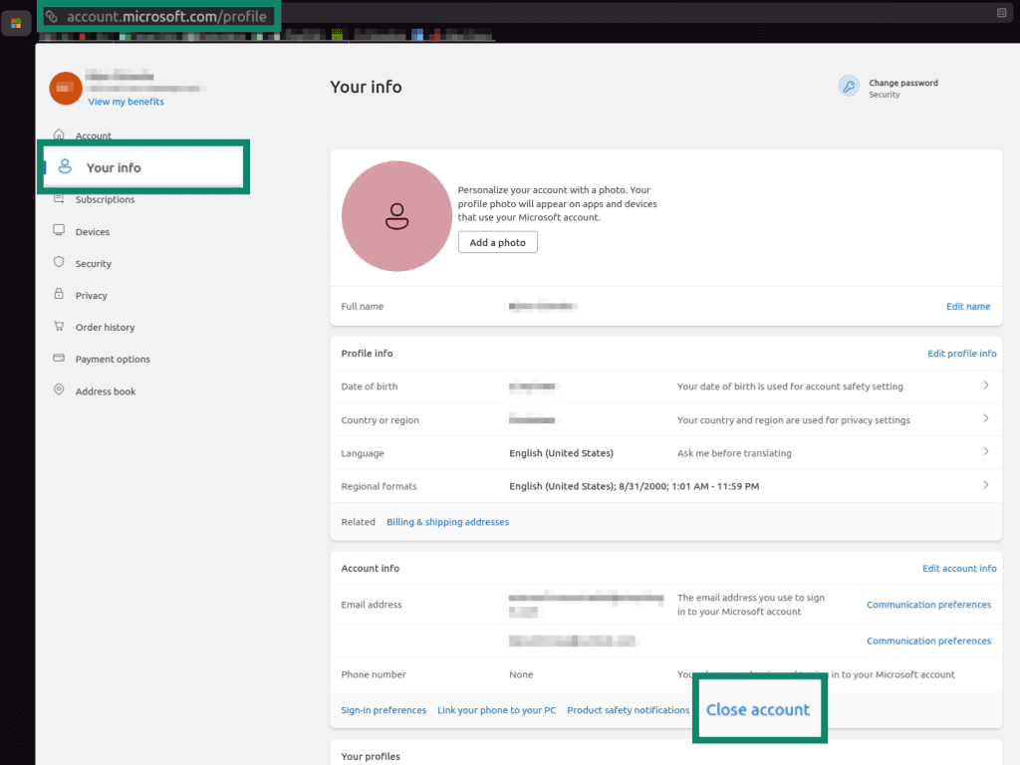Click the Your info person icon

(x=65, y=166)
